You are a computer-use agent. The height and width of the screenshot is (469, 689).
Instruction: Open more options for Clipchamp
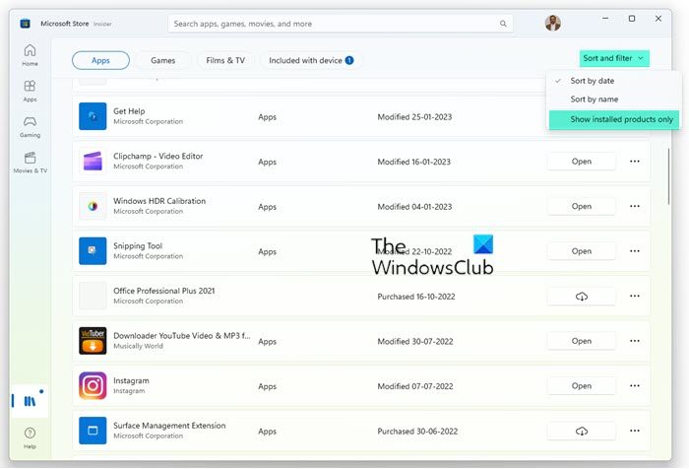(635, 162)
